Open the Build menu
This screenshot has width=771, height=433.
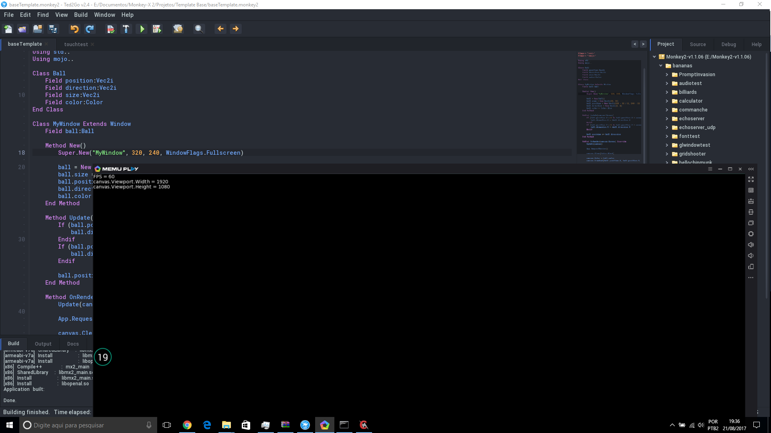[81, 15]
